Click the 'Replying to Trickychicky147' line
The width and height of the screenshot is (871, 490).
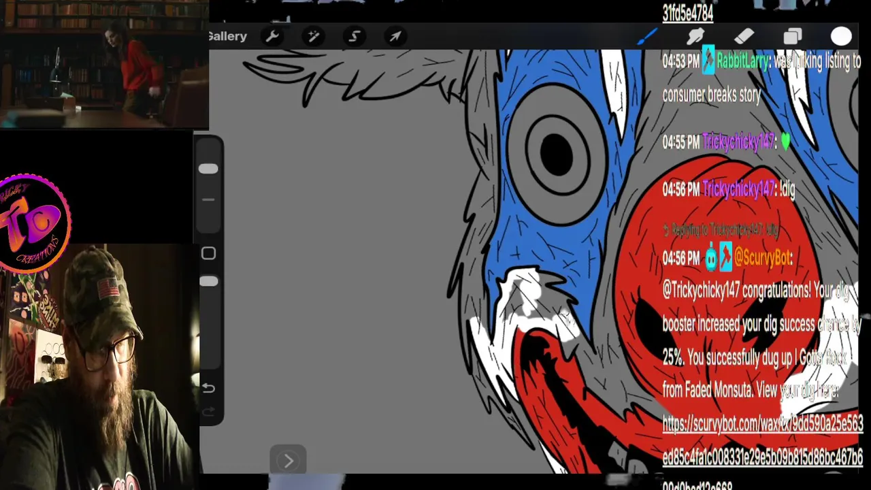(721, 230)
